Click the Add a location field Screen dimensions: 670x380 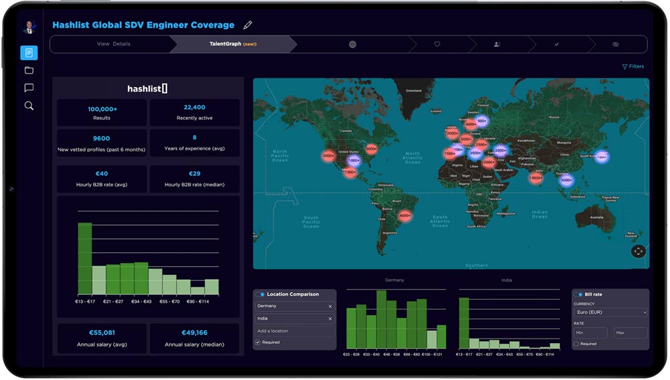coord(294,331)
